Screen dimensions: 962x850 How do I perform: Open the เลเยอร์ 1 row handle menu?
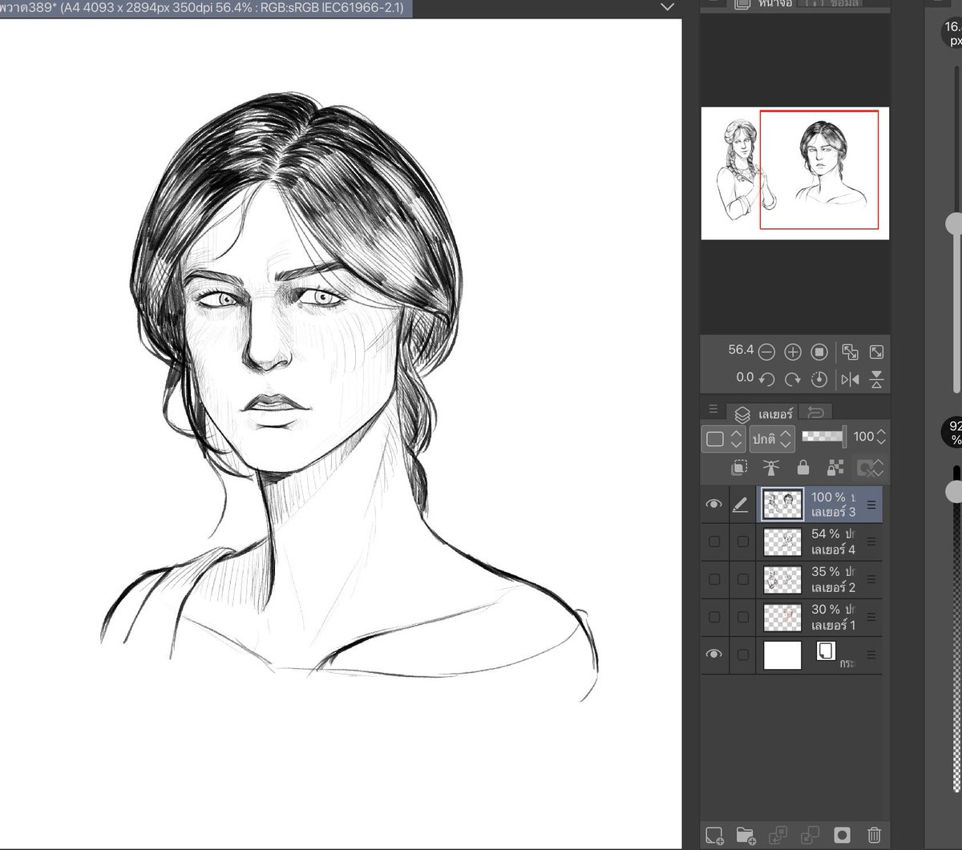871,617
